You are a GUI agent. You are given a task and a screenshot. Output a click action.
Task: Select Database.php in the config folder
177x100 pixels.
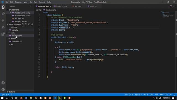17,36
